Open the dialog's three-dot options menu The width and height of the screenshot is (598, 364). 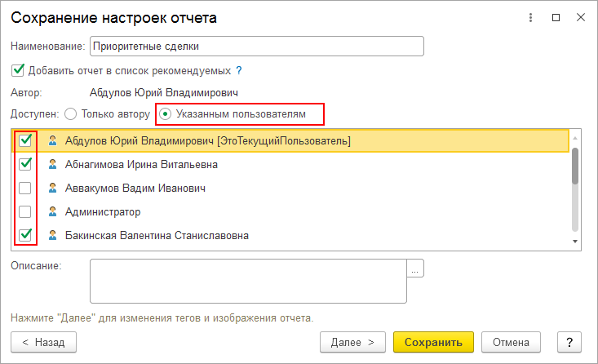coord(531,17)
